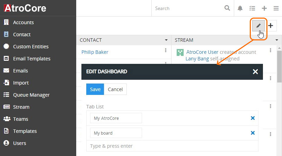Go to Accounts in sidebar
Screen dimensions: 282x156
pos(23,22)
